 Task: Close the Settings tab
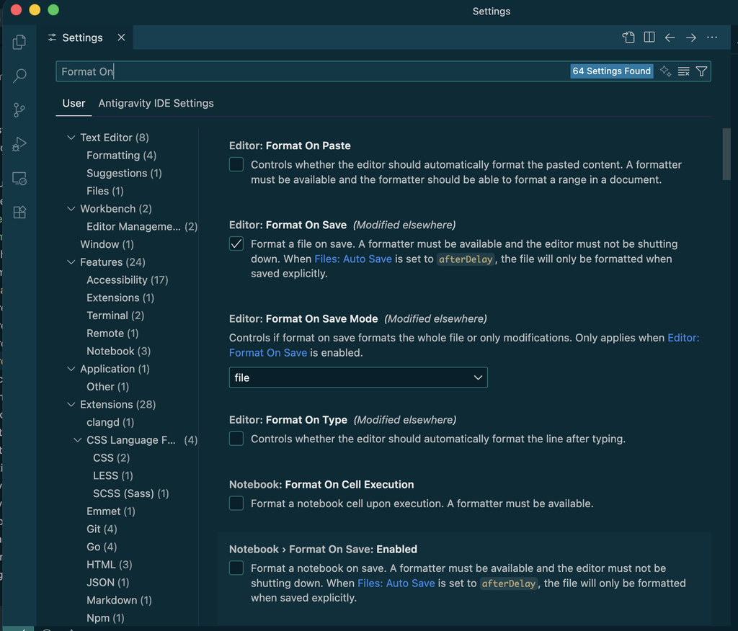click(121, 37)
